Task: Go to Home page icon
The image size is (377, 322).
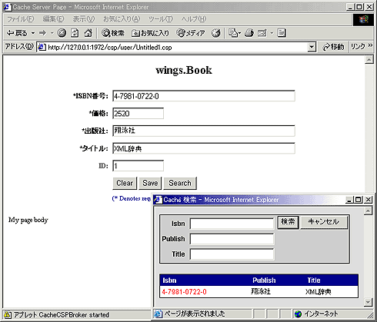Action: [x=88, y=33]
